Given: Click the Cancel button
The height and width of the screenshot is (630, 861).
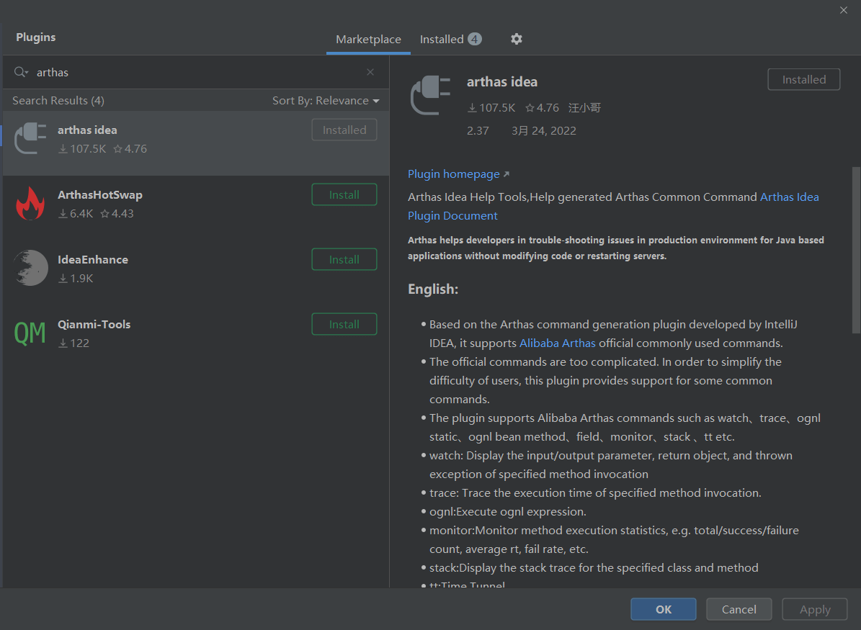Looking at the screenshot, I should 739,609.
